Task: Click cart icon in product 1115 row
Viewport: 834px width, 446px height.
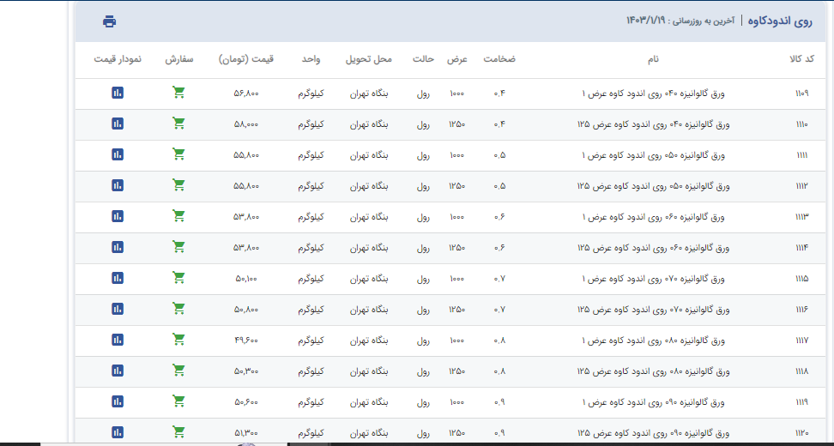Action: point(178,278)
